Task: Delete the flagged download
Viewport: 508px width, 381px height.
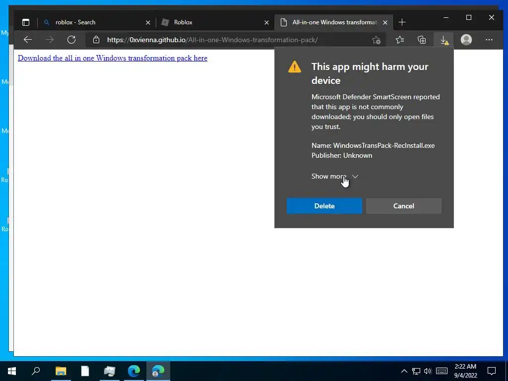Action: [x=324, y=206]
